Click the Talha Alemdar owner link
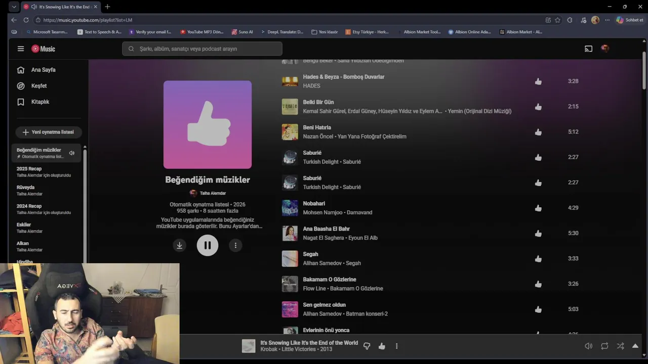 [213, 193]
